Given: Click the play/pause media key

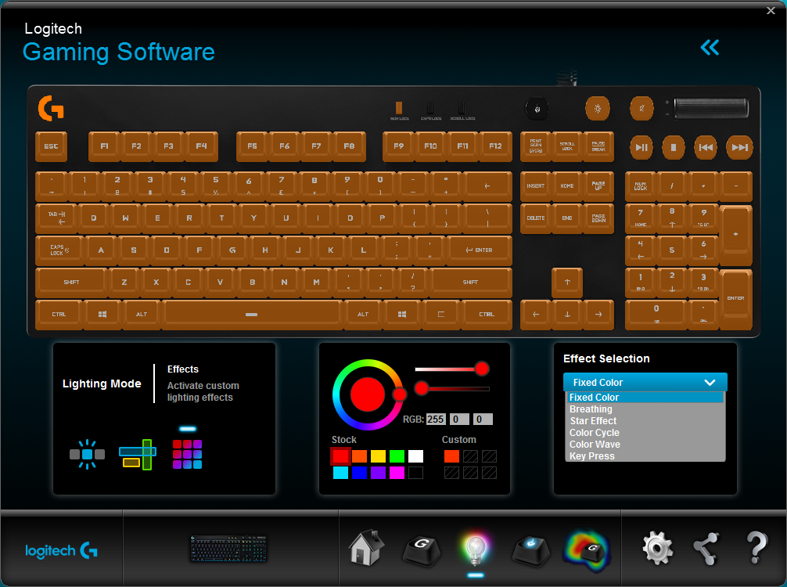Looking at the screenshot, I should (641, 147).
